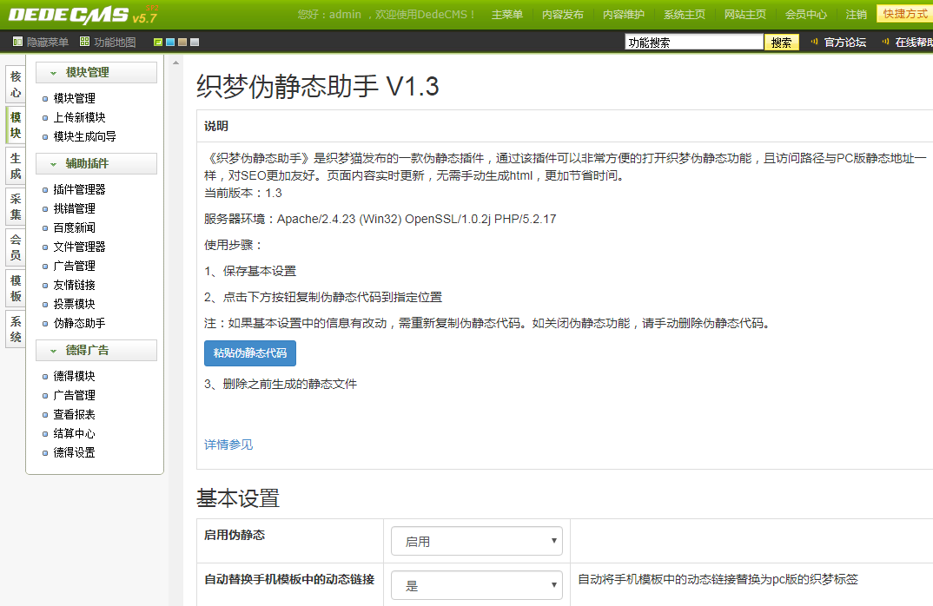Go to 网站主页 in top menu

click(745, 14)
